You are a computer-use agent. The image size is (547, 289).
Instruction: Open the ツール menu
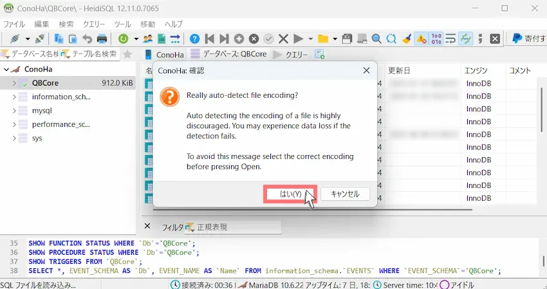122,24
